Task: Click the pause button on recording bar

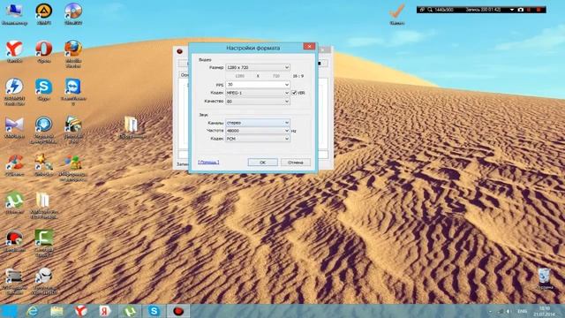Action: [x=530, y=10]
